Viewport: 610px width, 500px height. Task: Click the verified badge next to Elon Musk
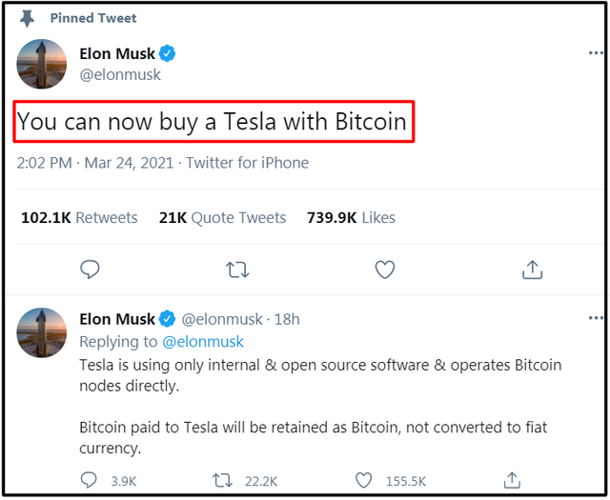(168, 54)
